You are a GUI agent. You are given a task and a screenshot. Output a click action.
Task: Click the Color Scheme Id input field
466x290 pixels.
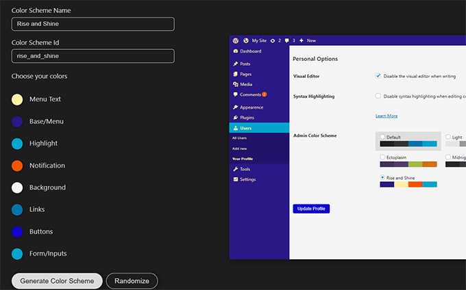(x=93, y=56)
